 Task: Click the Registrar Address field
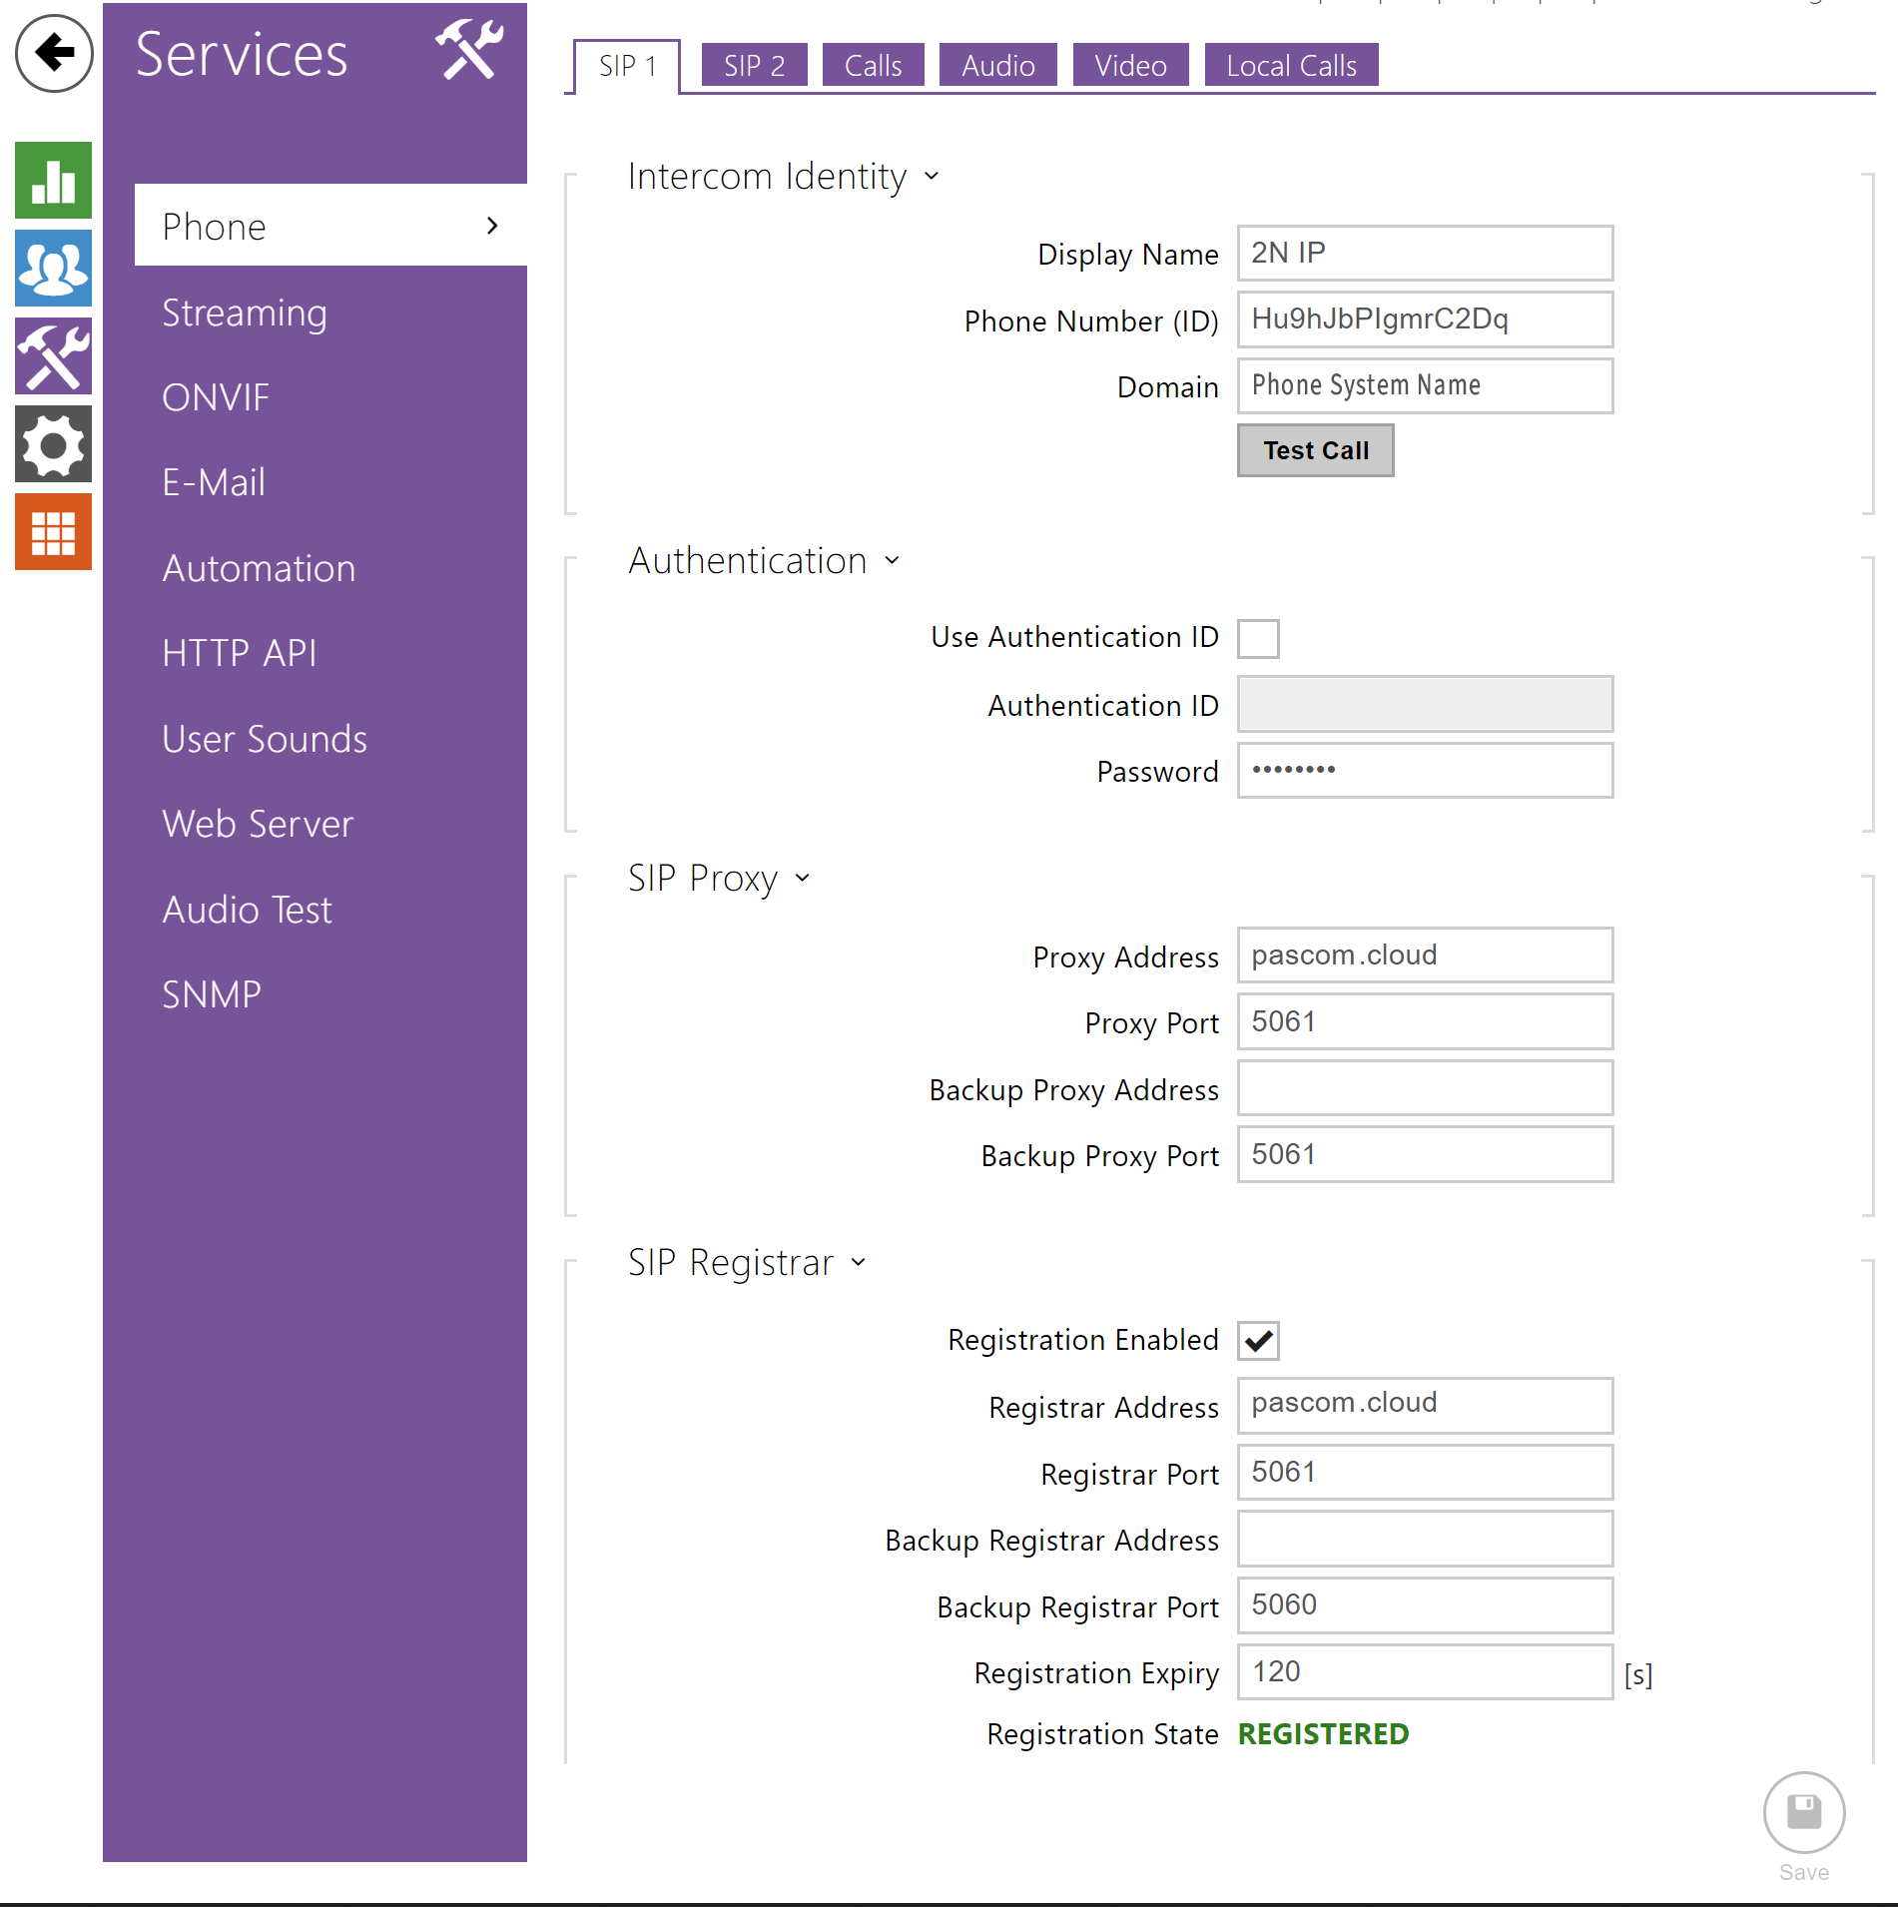1425,1406
